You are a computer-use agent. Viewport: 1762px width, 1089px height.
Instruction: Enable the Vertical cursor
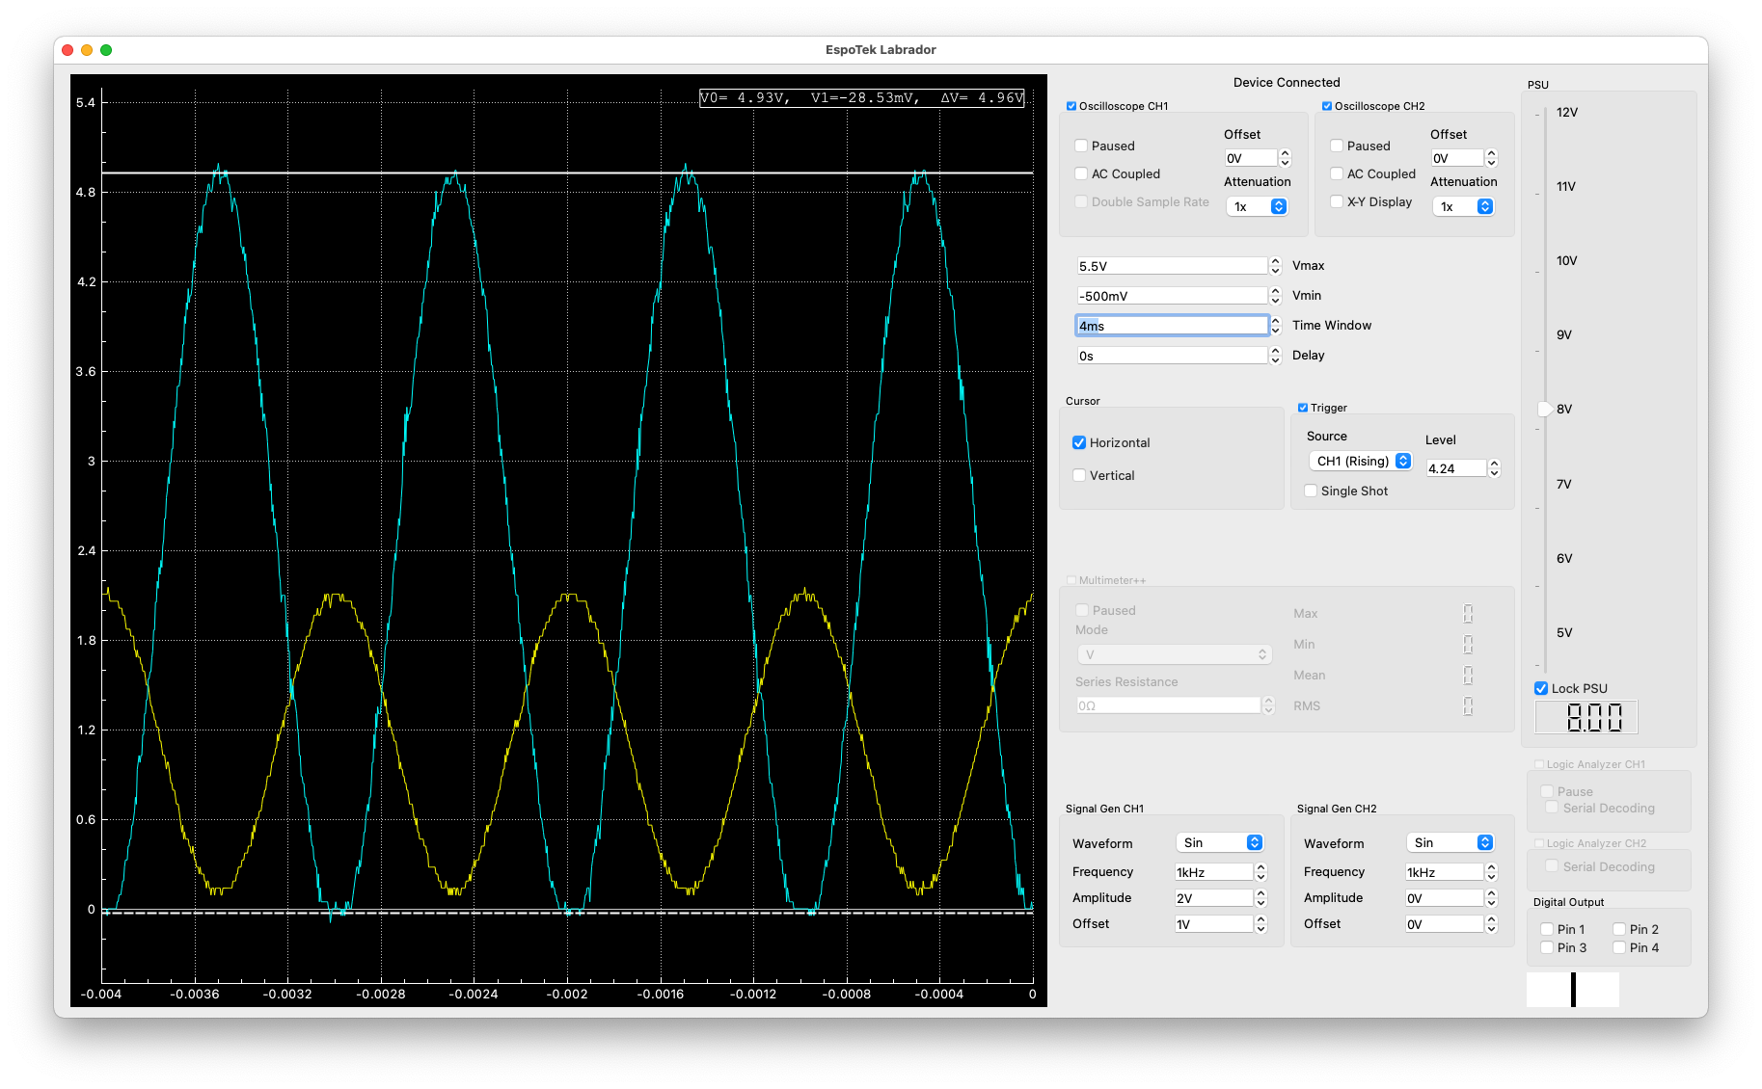coord(1079,475)
